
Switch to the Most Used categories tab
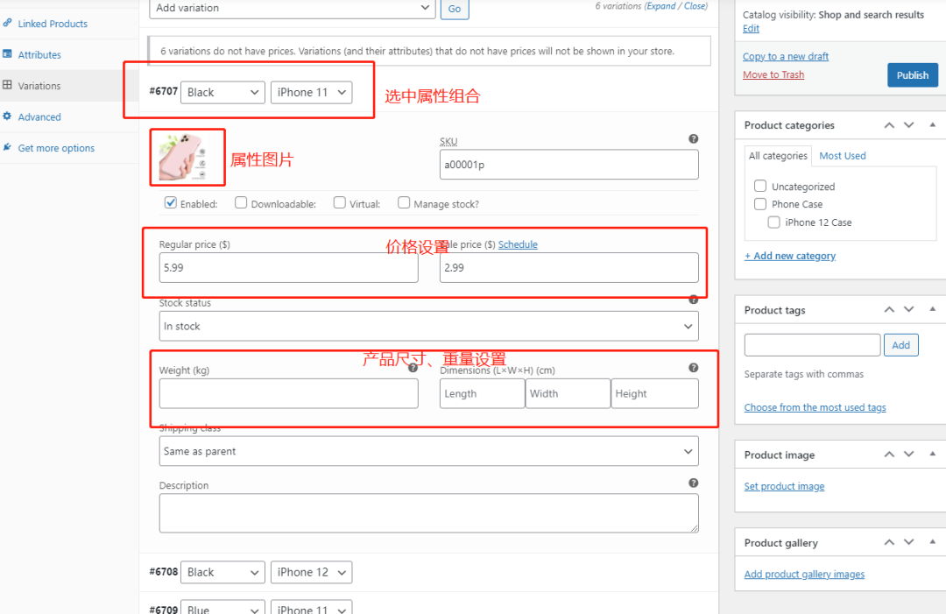(x=842, y=156)
